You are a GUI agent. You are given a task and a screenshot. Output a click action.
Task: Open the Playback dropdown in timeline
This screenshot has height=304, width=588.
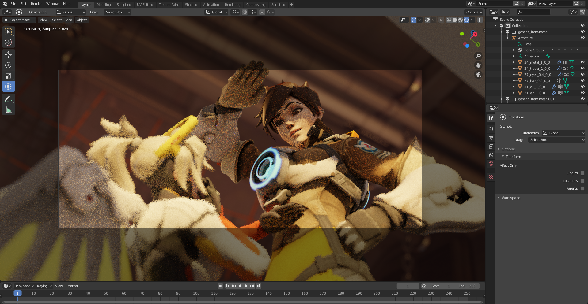[x=25, y=286]
